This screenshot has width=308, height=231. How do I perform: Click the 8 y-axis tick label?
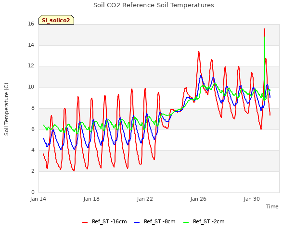point(33,108)
